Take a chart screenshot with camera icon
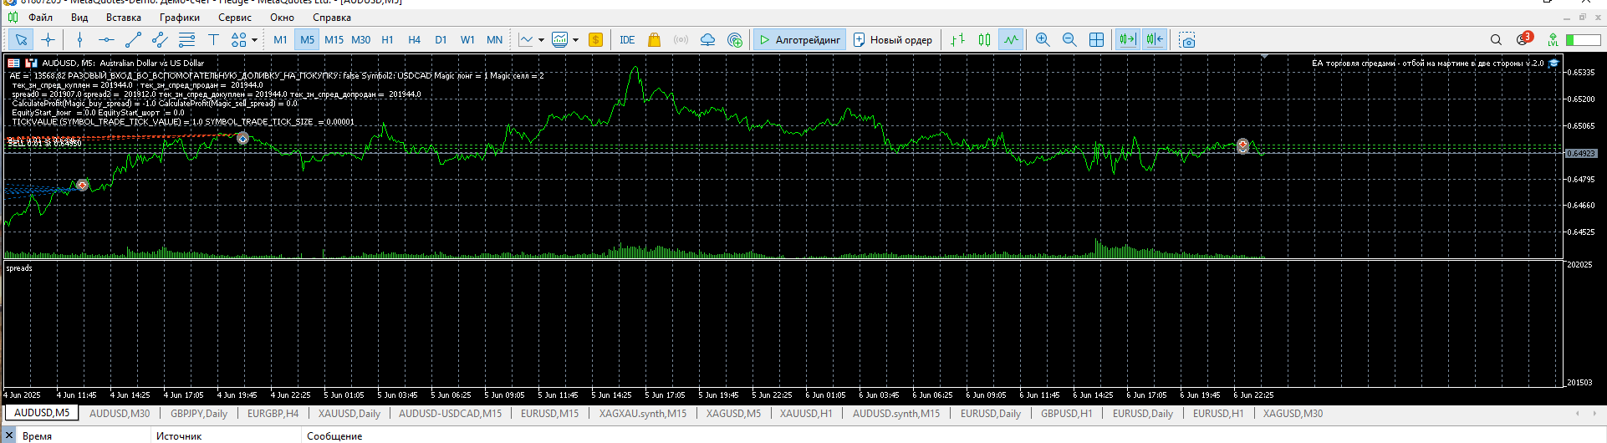Screen dimensions: 1607x443 [x=1187, y=39]
